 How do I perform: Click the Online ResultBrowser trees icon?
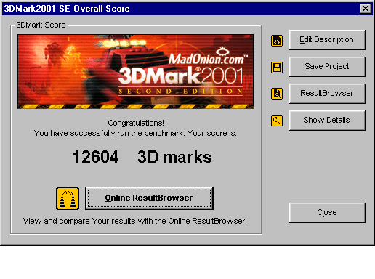pyautogui.click(x=68, y=198)
